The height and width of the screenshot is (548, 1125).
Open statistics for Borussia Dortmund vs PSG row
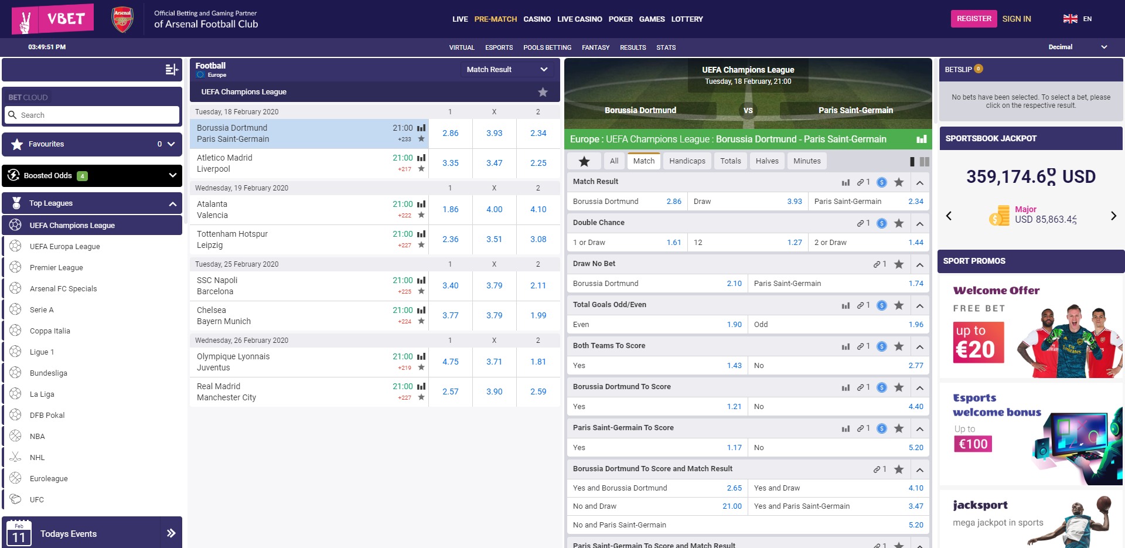(421, 128)
